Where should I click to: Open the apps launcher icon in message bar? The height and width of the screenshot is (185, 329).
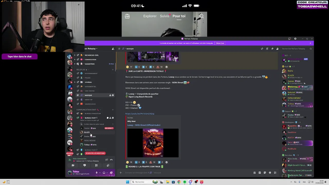point(275,173)
